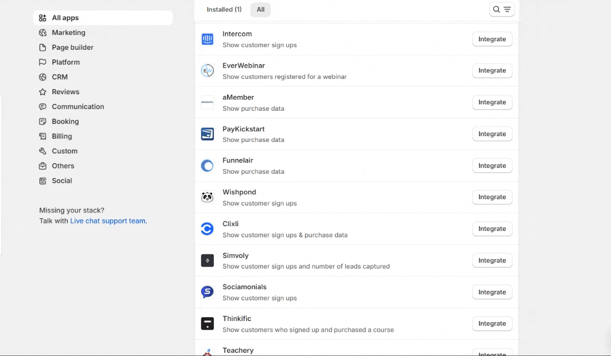Integrate the Simvoly app
Image resolution: width=611 pixels, height=356 pixels.
click(x=492, y=261)
